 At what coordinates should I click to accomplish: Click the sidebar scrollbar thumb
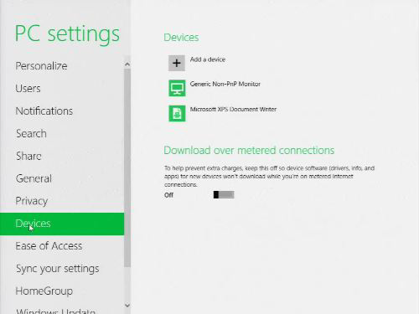click(x=127, y=167)
